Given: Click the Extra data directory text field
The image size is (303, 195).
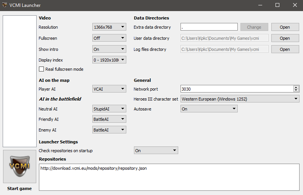Looking at the screenshot, I should [x=209, y=27].
